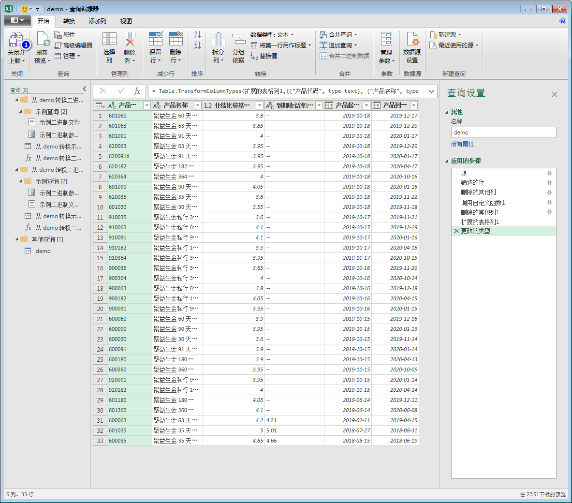Image resolution: width=572 pixels, height=503 pixels.
Task: Click the Refresh Preview (刷新预览) icon
Action: [43, 40]
